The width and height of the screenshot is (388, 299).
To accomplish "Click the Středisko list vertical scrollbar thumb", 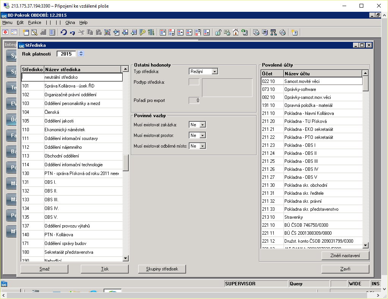I will (126, 163).
